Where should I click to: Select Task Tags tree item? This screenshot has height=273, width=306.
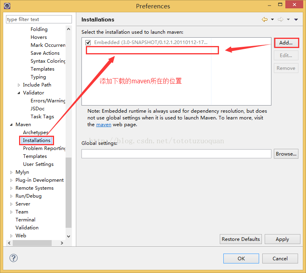click(x=42, y=117)
